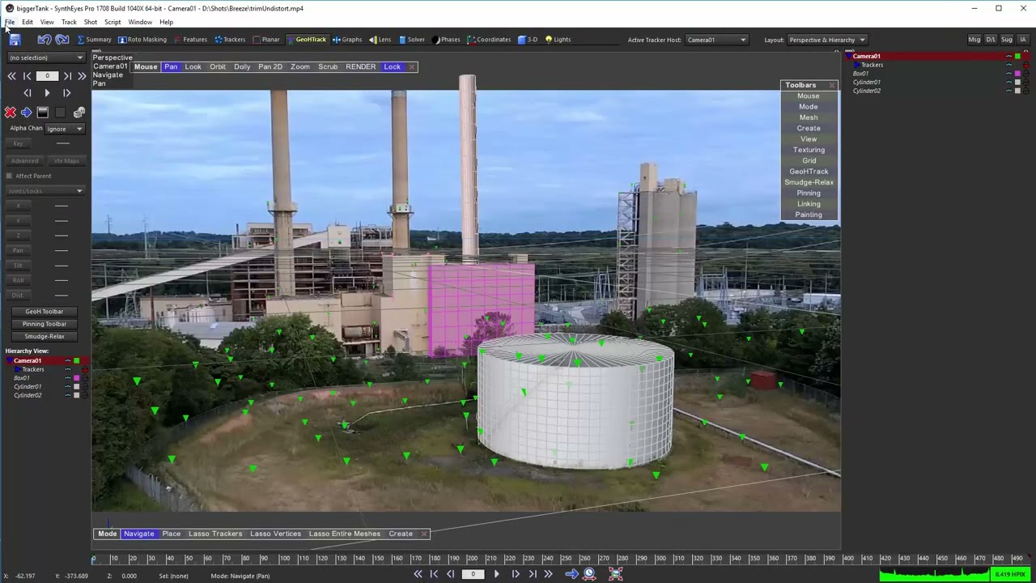Open the Summary room

click(94, 40)
